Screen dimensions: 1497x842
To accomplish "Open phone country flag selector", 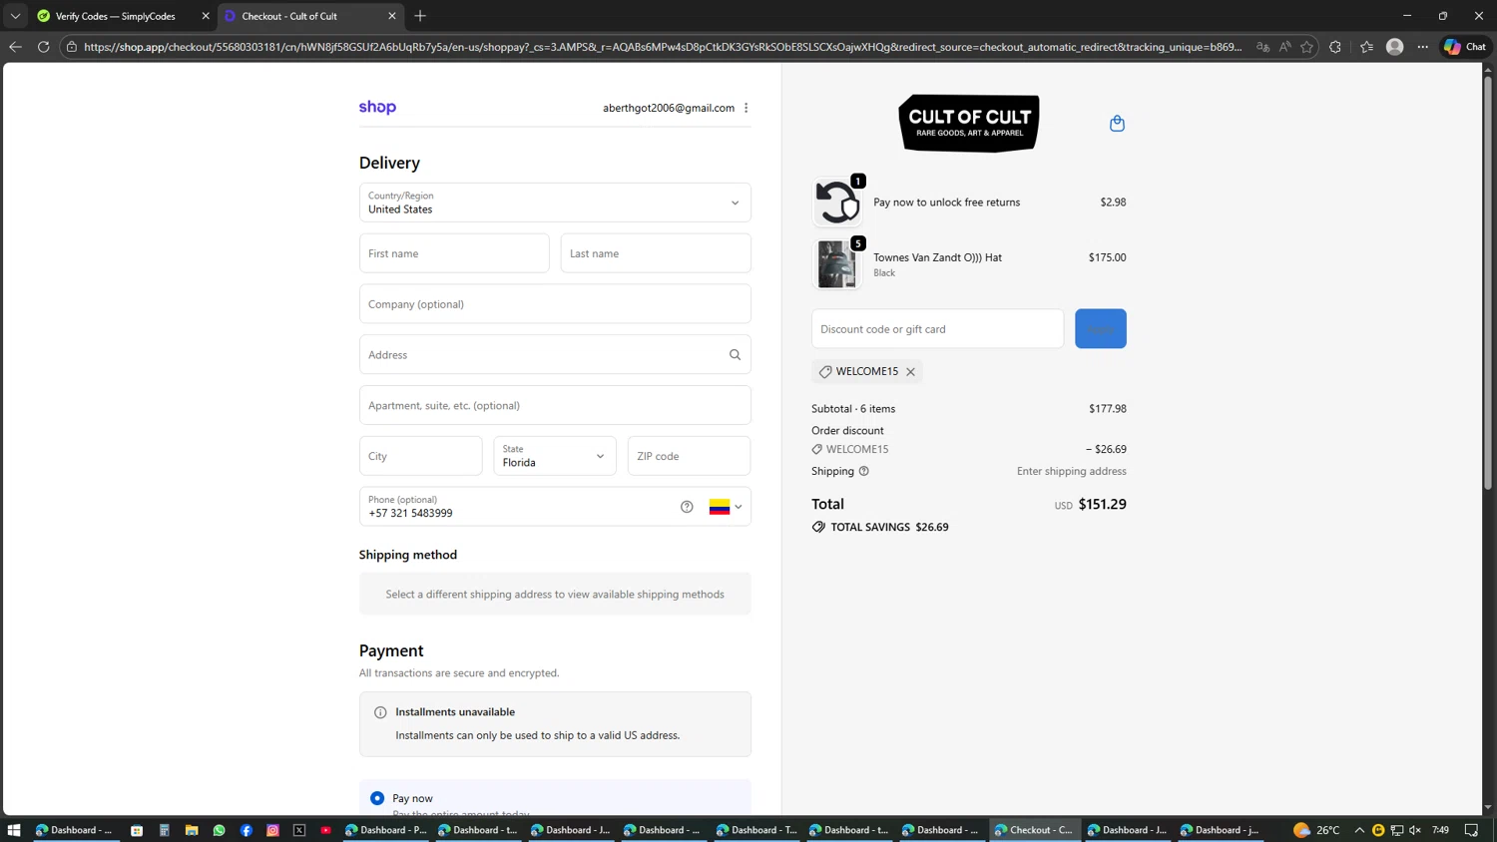I will (726, 507).
